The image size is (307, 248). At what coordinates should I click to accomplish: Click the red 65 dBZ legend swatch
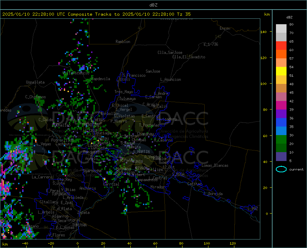point(281,46)
